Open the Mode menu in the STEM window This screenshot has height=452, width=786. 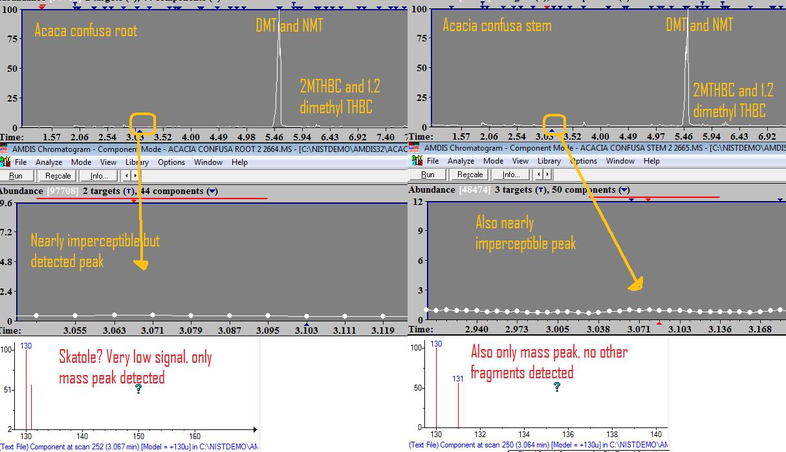493,161
